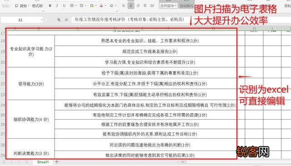
Task: Select cell 学习能力强,专业知识和综合素质
Action: pyautogui.click(x=145, y=62)
